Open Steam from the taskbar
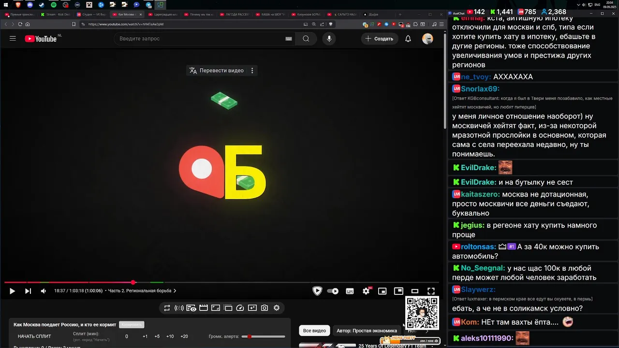Screen dimensions: 619x348 (x=42, y=5)
